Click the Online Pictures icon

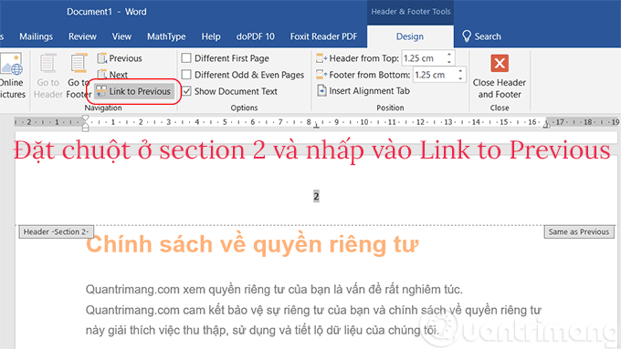(x=12, y=64)
